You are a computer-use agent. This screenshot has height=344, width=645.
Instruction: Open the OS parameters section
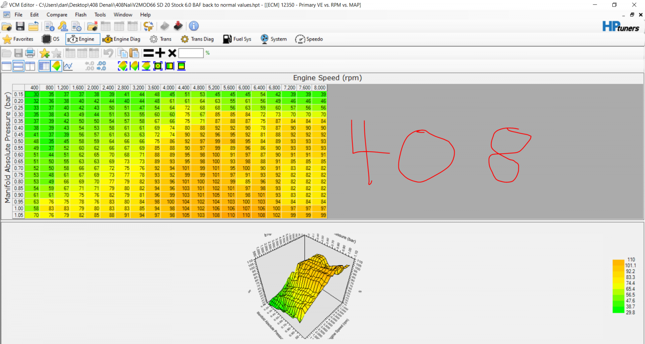coord(51,39)
